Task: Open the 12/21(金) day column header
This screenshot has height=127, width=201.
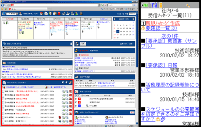Action: [x=88, y=19]
